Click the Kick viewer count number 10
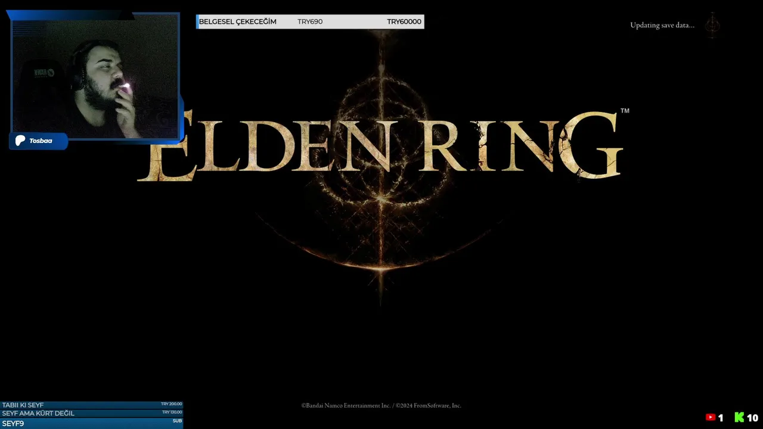Image resolution: width=763 pixels, height=429 pixels. tap(752, 418)
